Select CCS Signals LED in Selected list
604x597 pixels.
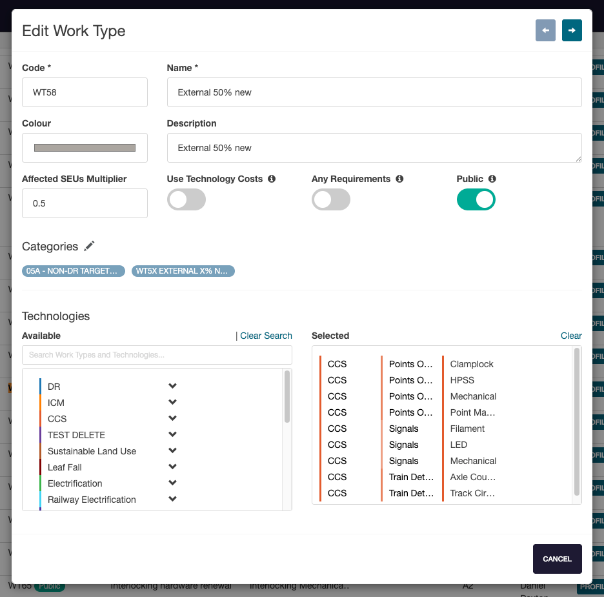point(459,445)
